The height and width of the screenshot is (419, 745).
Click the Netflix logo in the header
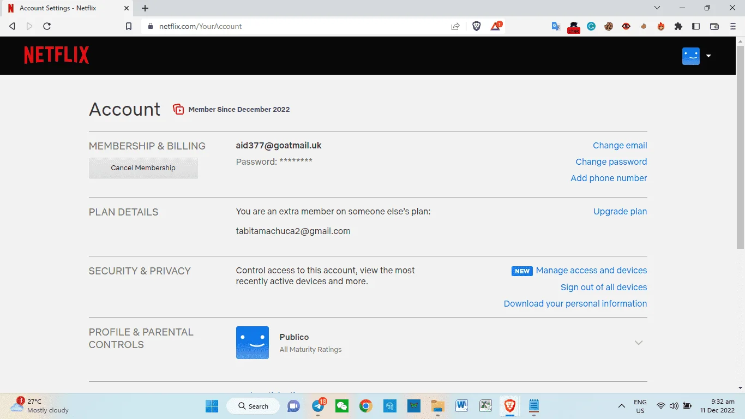tap(57, 55)
